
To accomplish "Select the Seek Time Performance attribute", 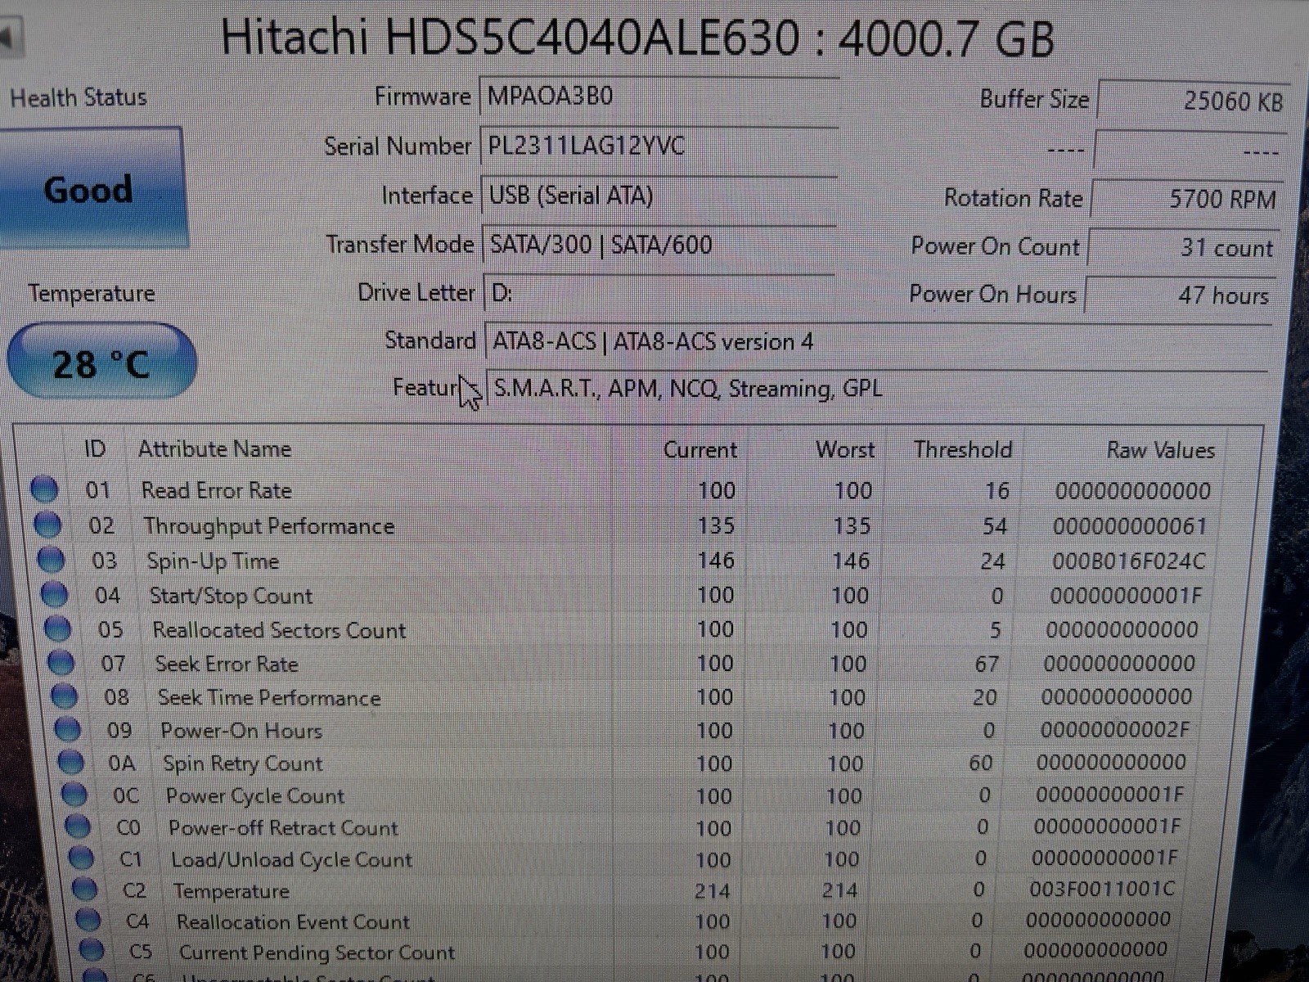I will [269, 697].
